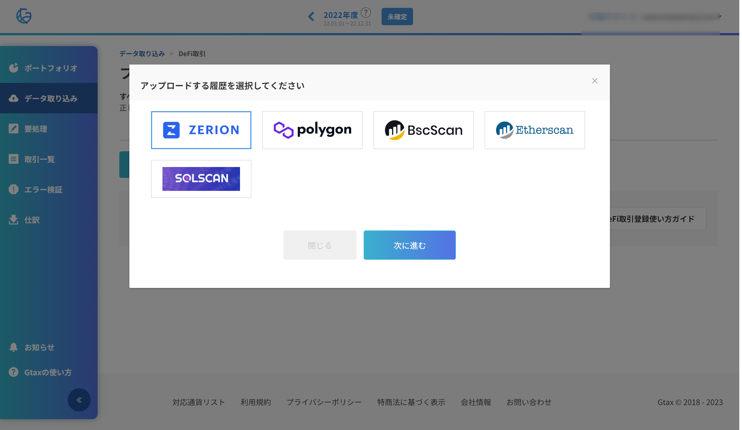The width and height of the screenshot is (742, 430).
Task: Click the DeFi取引 breadcrumb text
Action: click(193, 54)
